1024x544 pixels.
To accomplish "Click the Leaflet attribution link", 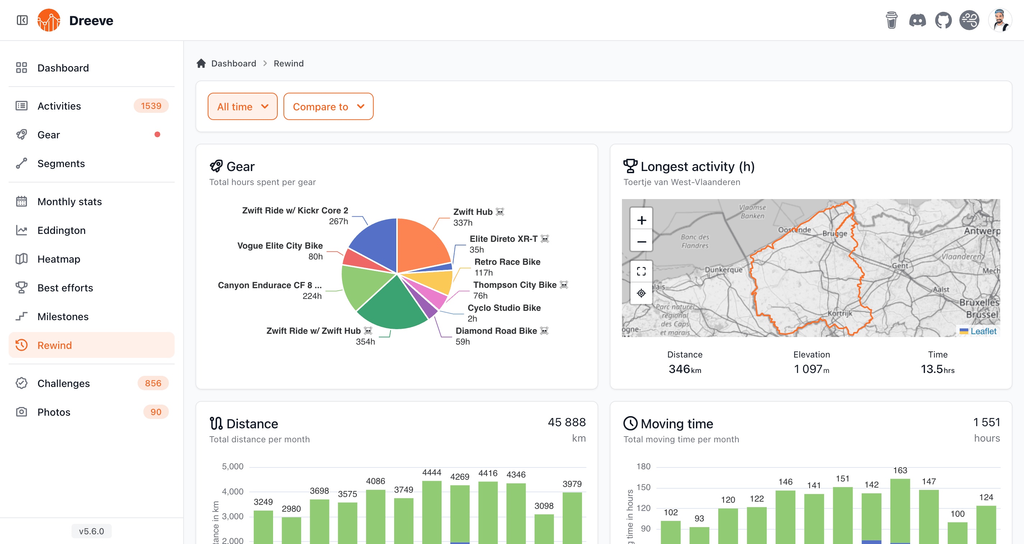I will coord(983,331).
